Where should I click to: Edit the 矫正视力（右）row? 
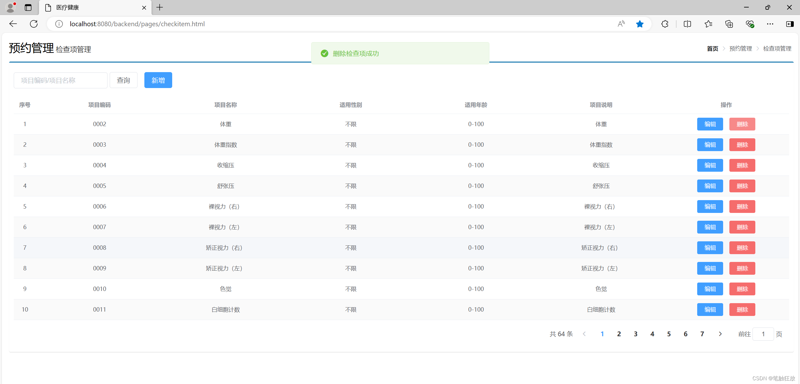pyautogui.click(x=710, y=248)
